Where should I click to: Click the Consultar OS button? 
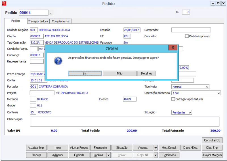tap(212, 140)
